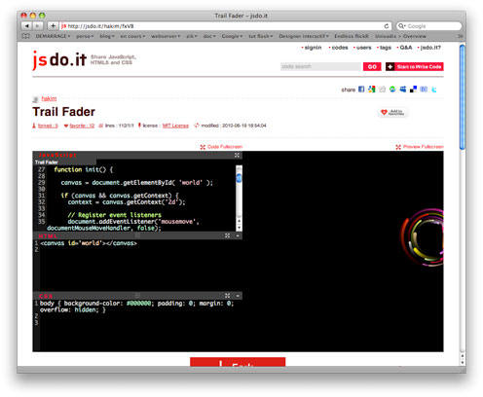
Task: Share with the blue Windows Live icon
Action: pos(403,90)
